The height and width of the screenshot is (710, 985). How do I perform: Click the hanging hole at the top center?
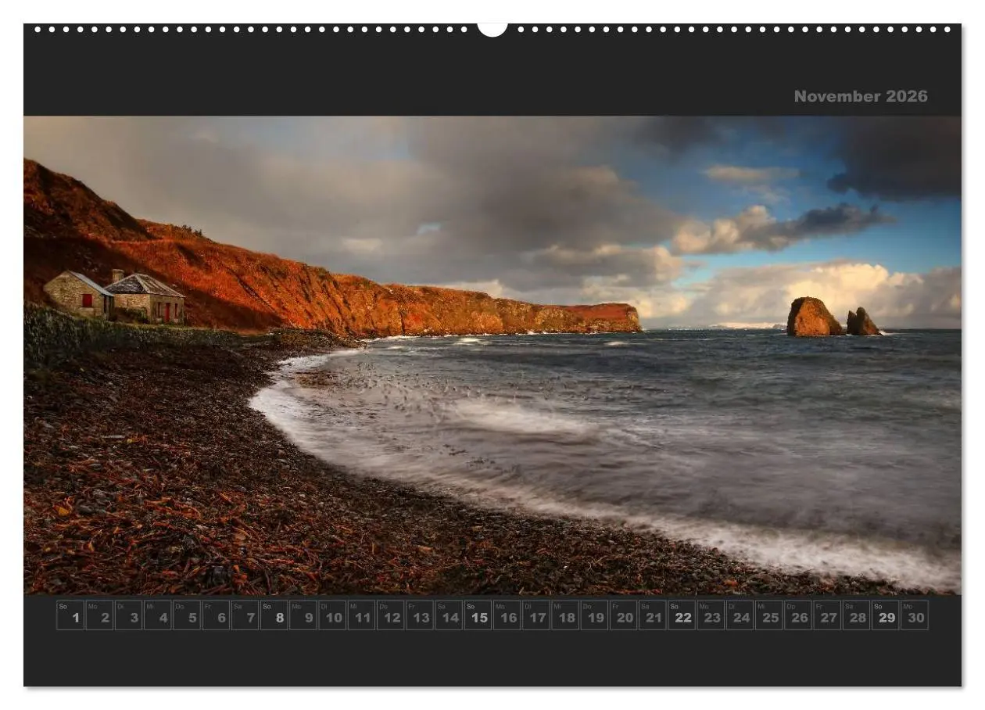(x=492, y=29)
